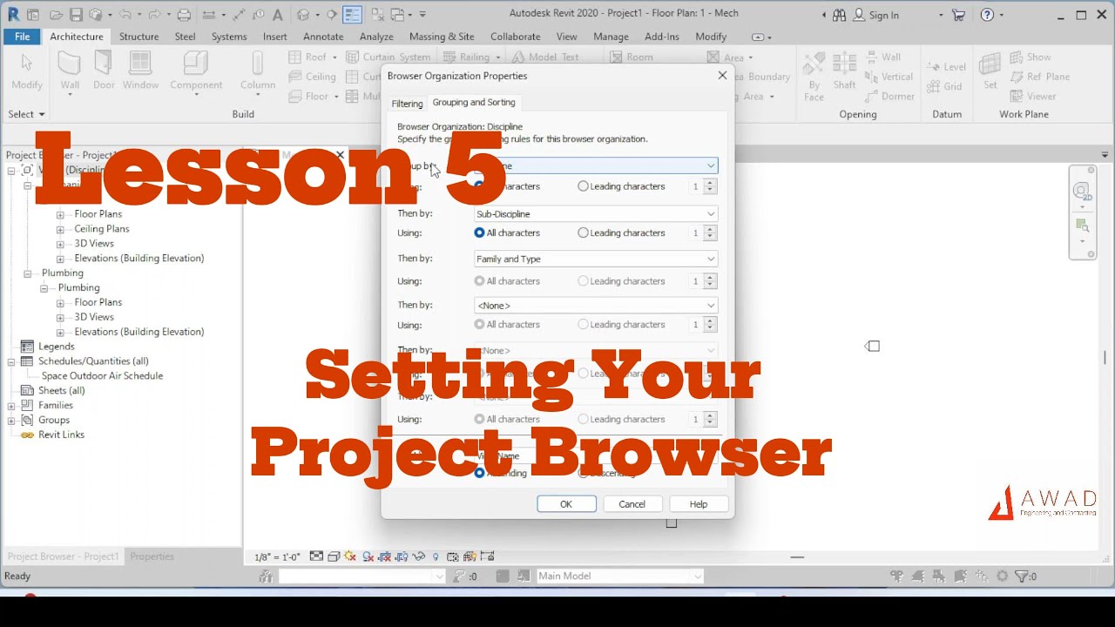Image resolution: width=1115 pixels, height=627 pixels.
Task: Open the Autodesk App Store cart icon
Action: point(958,15)
